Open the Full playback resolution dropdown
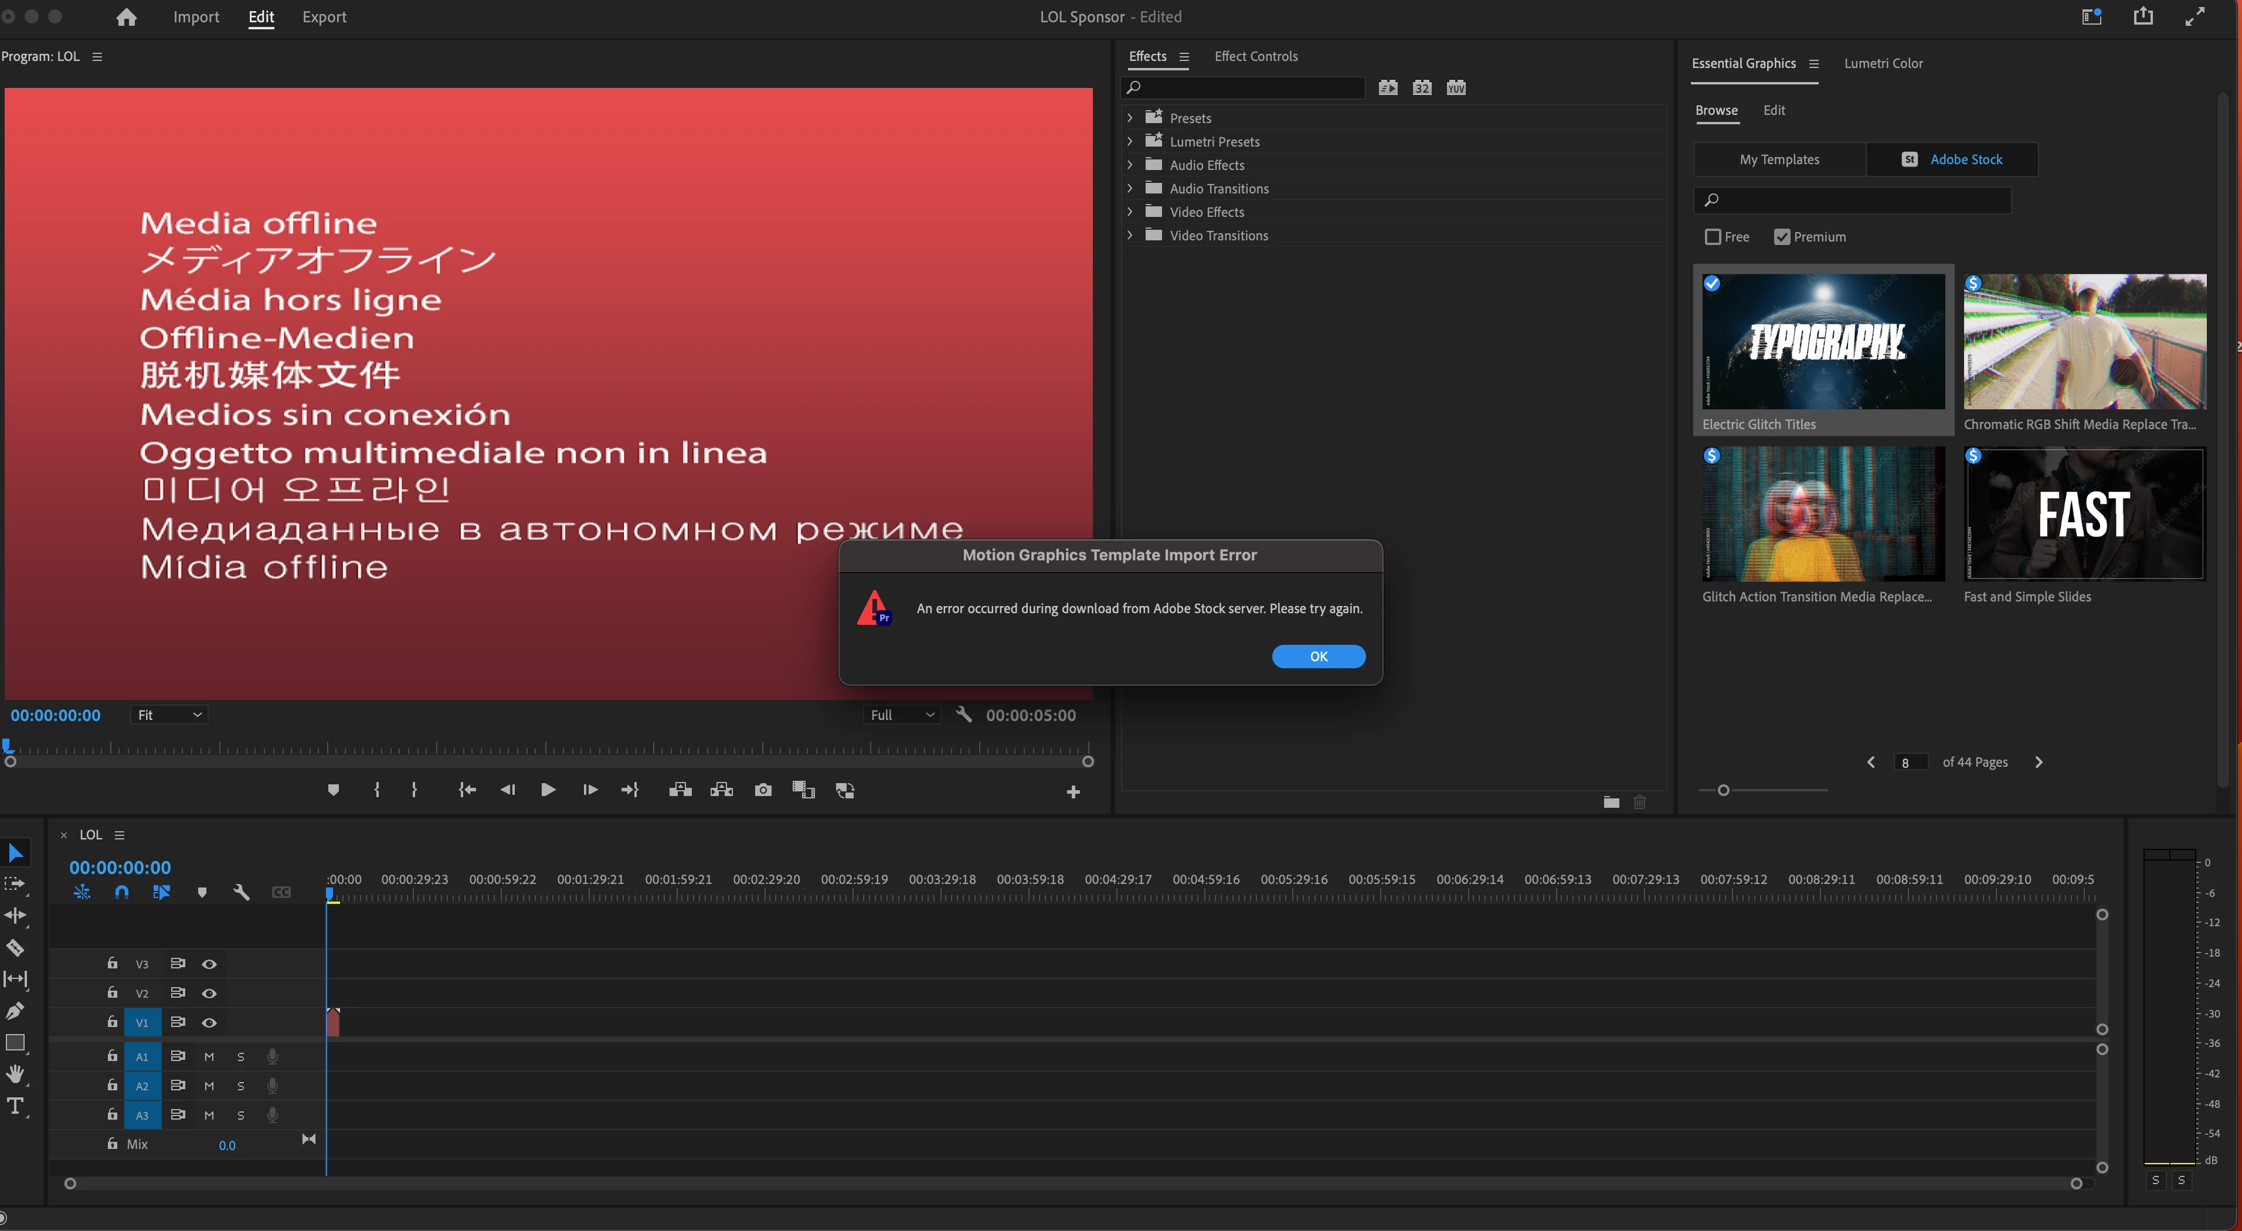The width and height of the screenshot is (2242, 1231). (x=902, y=715)
